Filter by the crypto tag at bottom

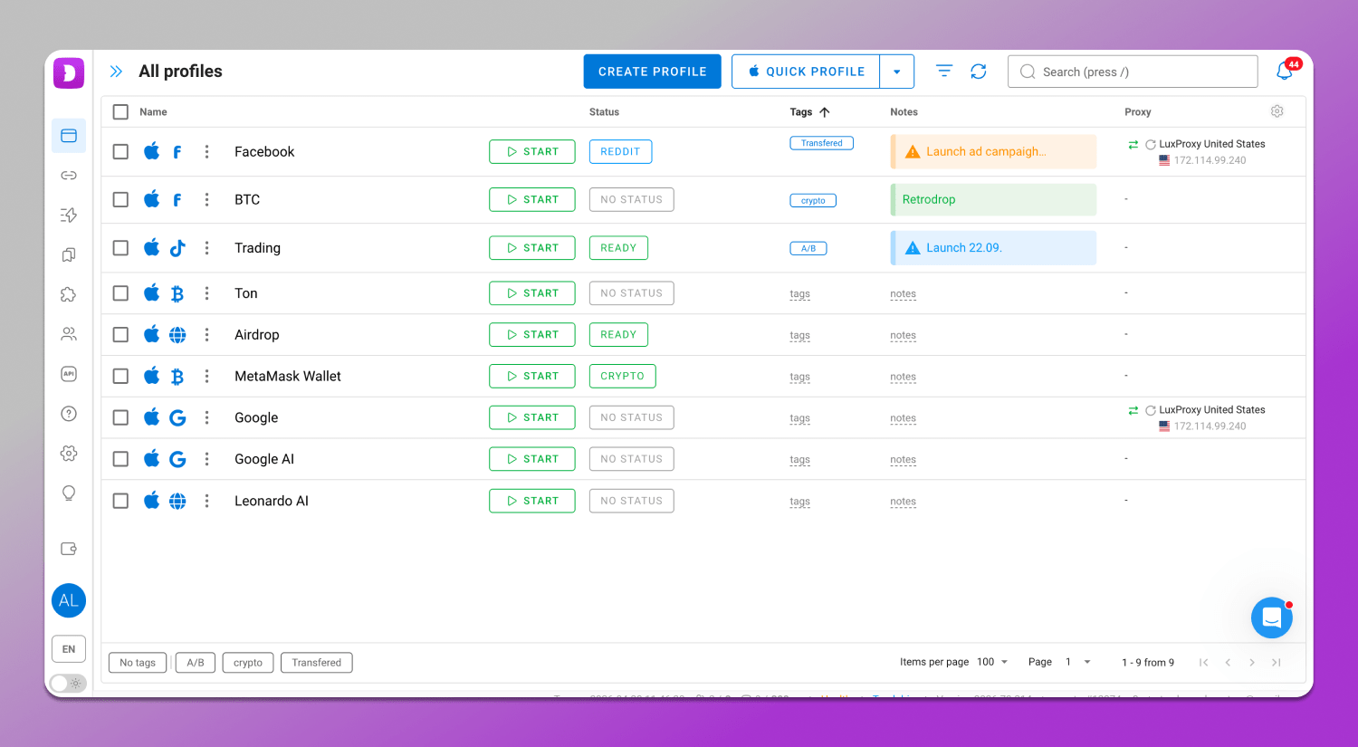[248, 663]
